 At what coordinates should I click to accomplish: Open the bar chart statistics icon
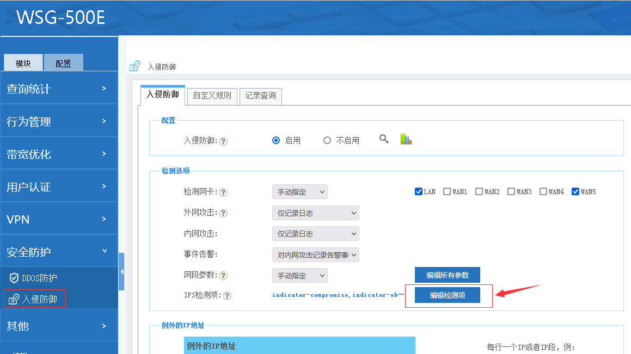tap(406, 139)
